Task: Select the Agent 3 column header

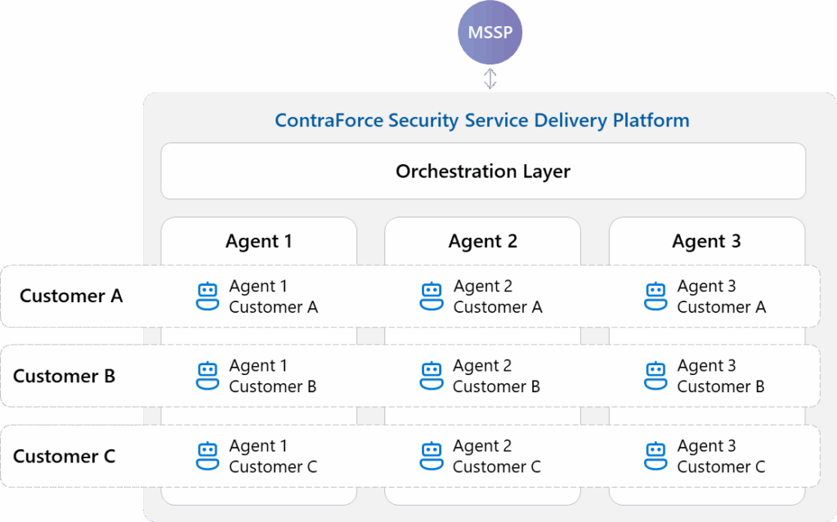Action: [706, 241]
